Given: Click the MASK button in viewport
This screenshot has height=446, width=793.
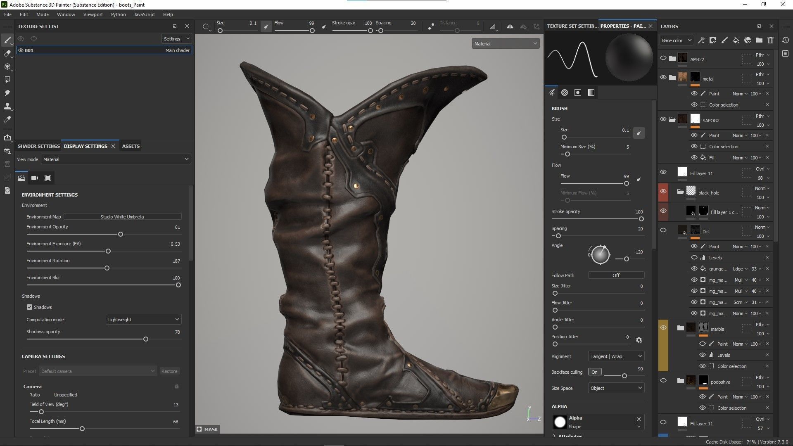Looking at the screenshot, I should (207, 429).
